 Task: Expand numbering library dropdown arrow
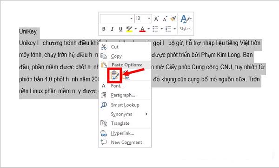coord(175,29)
